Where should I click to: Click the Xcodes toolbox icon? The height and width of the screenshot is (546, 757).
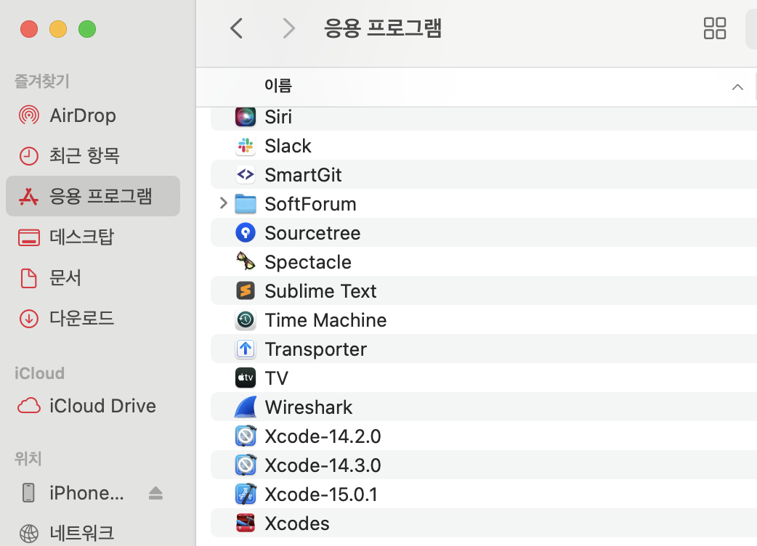pos(246,523)
